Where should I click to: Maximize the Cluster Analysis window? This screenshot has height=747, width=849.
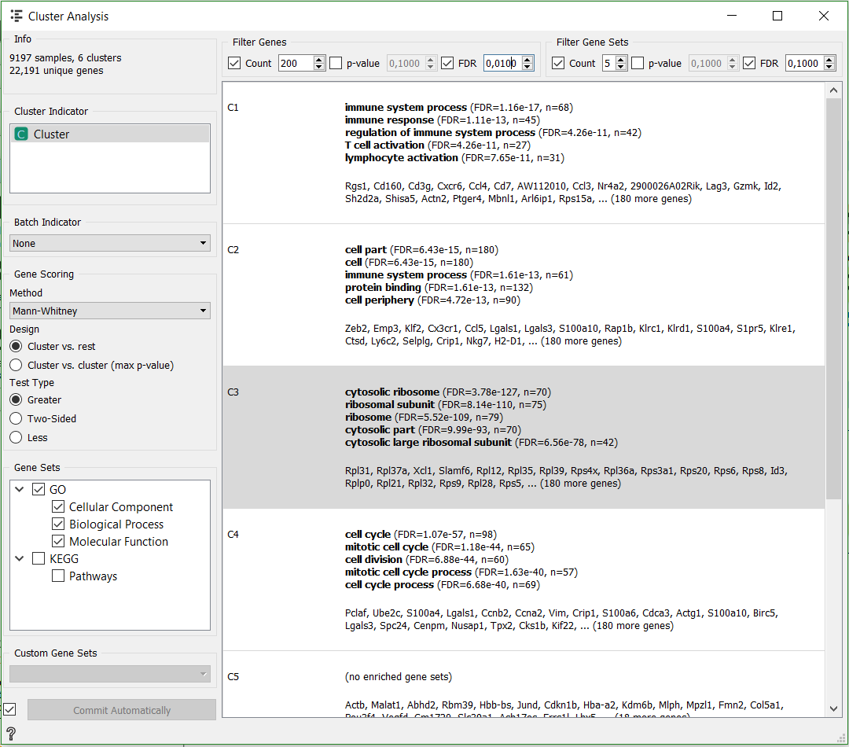[777, 16]
